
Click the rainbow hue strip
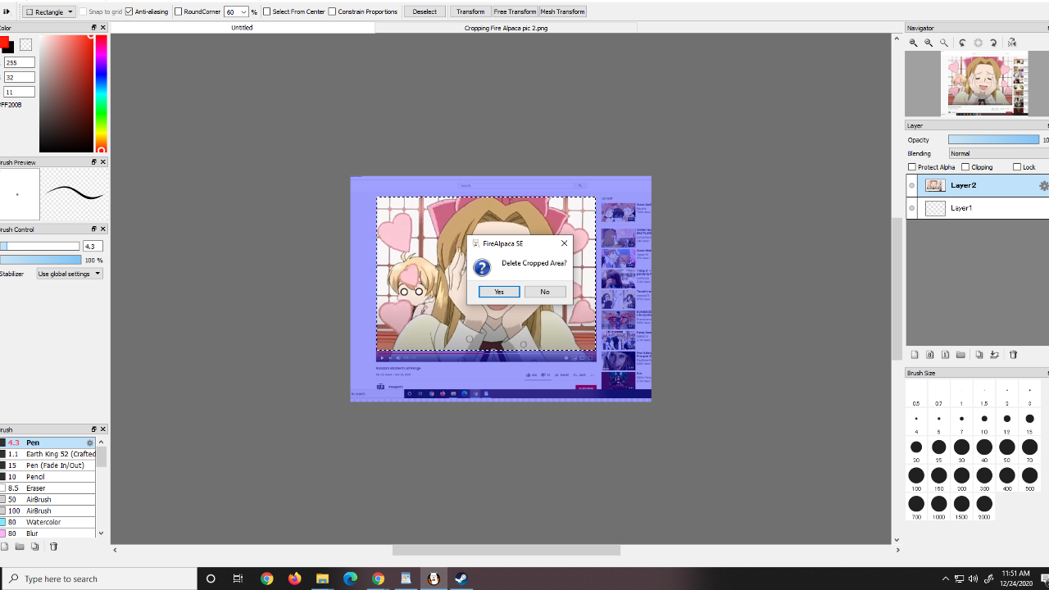pyautogui.click(x=102, y=93)
